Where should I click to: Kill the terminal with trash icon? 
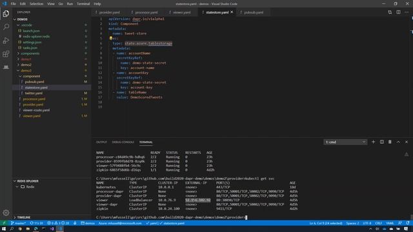tap(390, 142)
